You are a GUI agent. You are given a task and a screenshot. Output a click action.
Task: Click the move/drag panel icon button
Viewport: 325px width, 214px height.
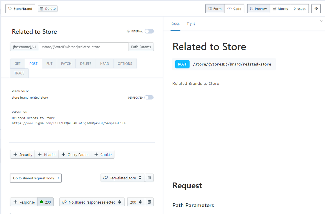(x=316, y=9)
